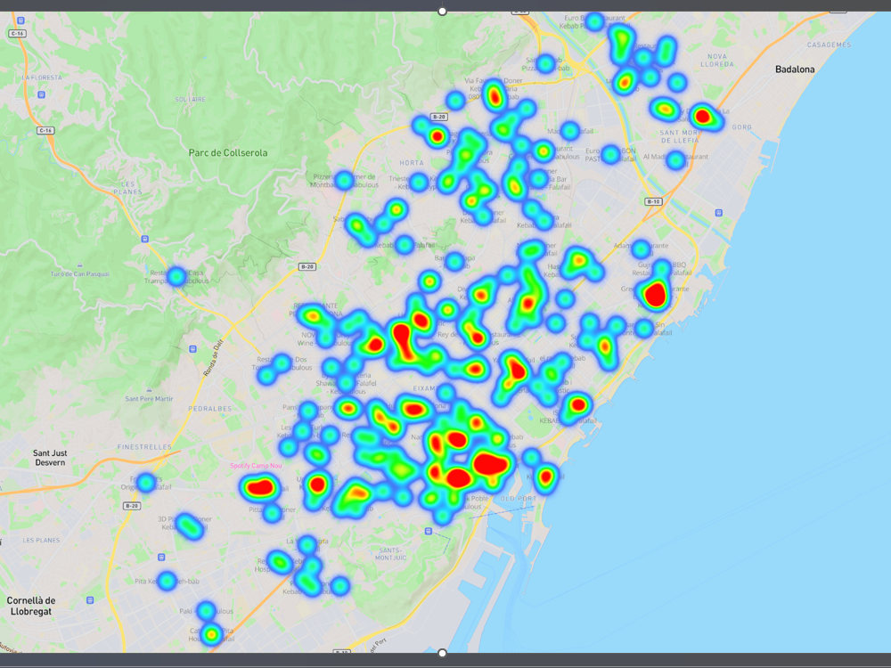891x668 pixels.
Task: Click the transit icon left of Ronda de Dalt label
Action: (x=192, y=349)
